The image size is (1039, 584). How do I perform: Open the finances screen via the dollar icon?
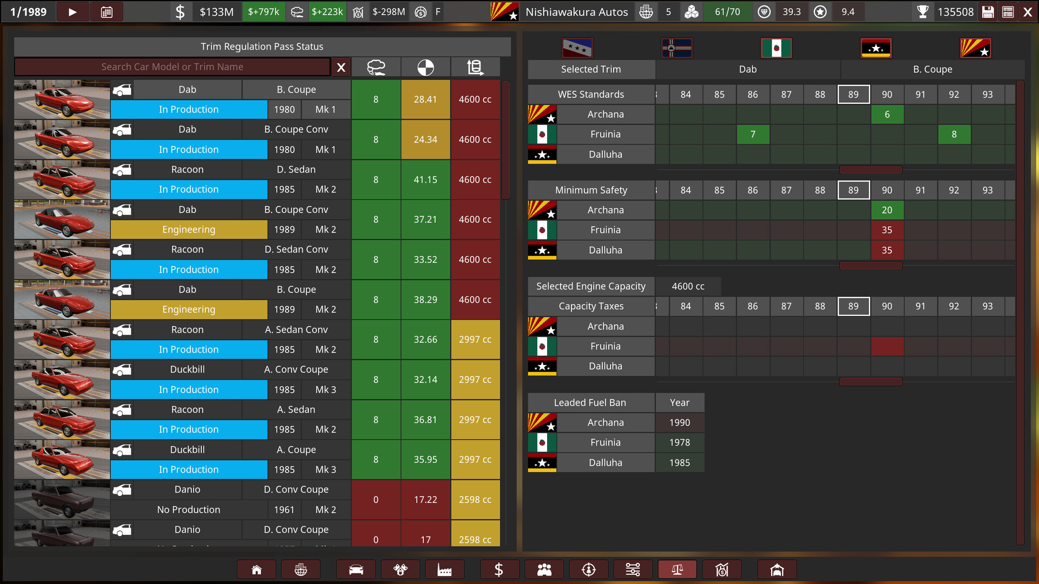click(499, 569)
